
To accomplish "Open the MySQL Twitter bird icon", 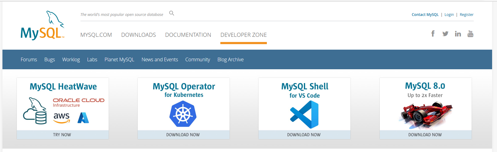I will point(445,34).
